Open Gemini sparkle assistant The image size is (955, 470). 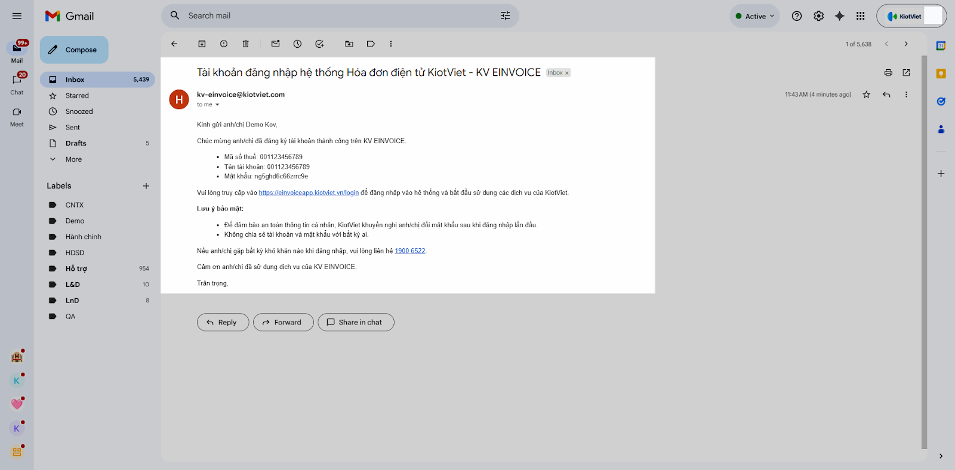click(x=839, y=16)
